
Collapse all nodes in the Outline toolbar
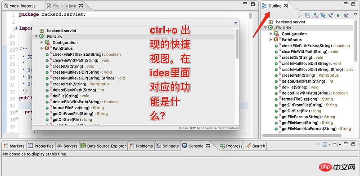307,15
